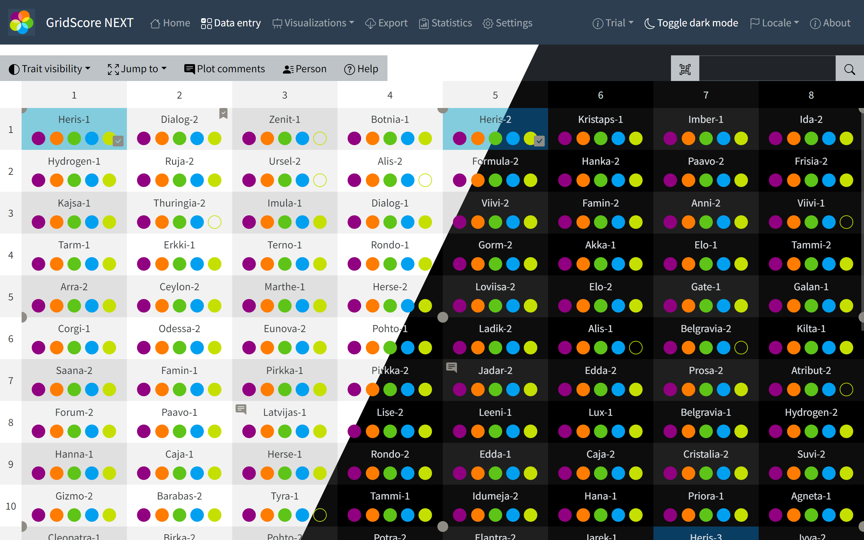
Task: Open the About page
Action: point(830,23)
